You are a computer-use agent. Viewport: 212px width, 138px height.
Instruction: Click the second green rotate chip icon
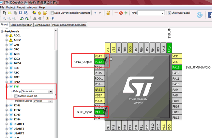point(27,18)
